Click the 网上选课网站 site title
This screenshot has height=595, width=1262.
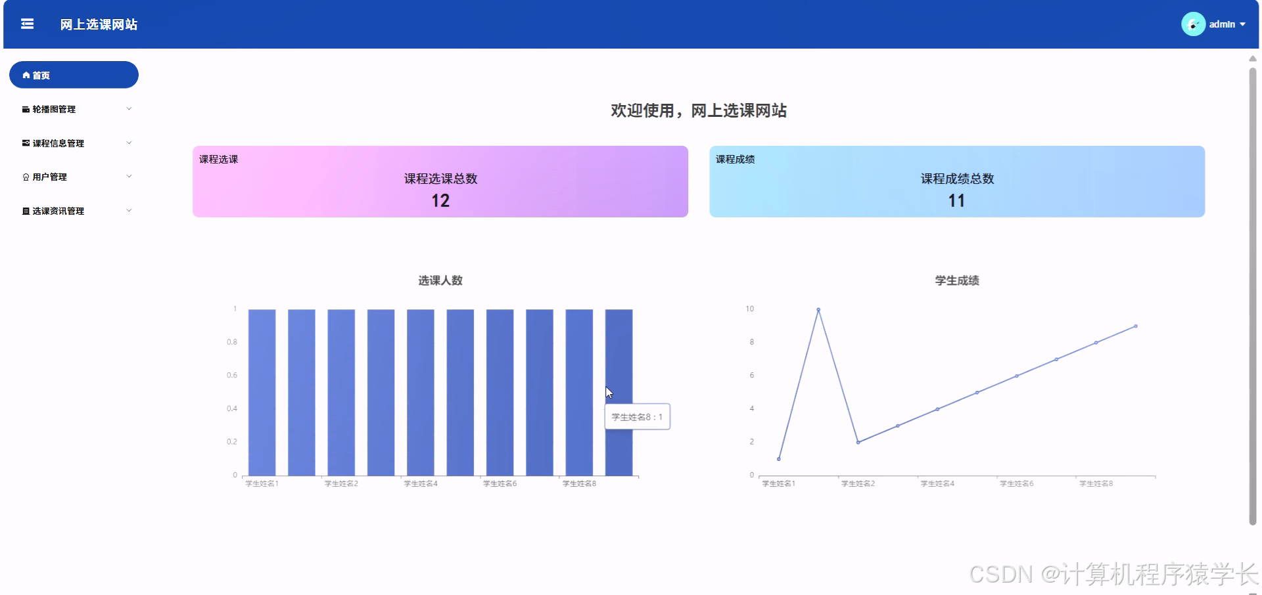point(97,24)
